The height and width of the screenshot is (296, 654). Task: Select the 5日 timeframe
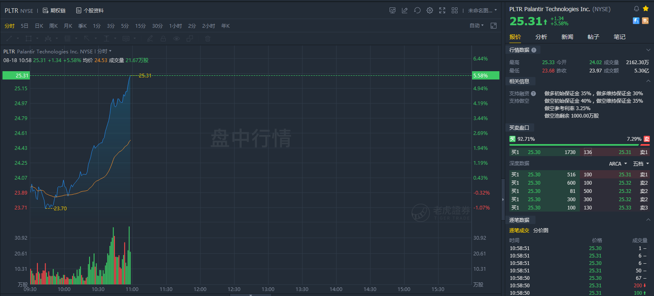click(24, 26)
